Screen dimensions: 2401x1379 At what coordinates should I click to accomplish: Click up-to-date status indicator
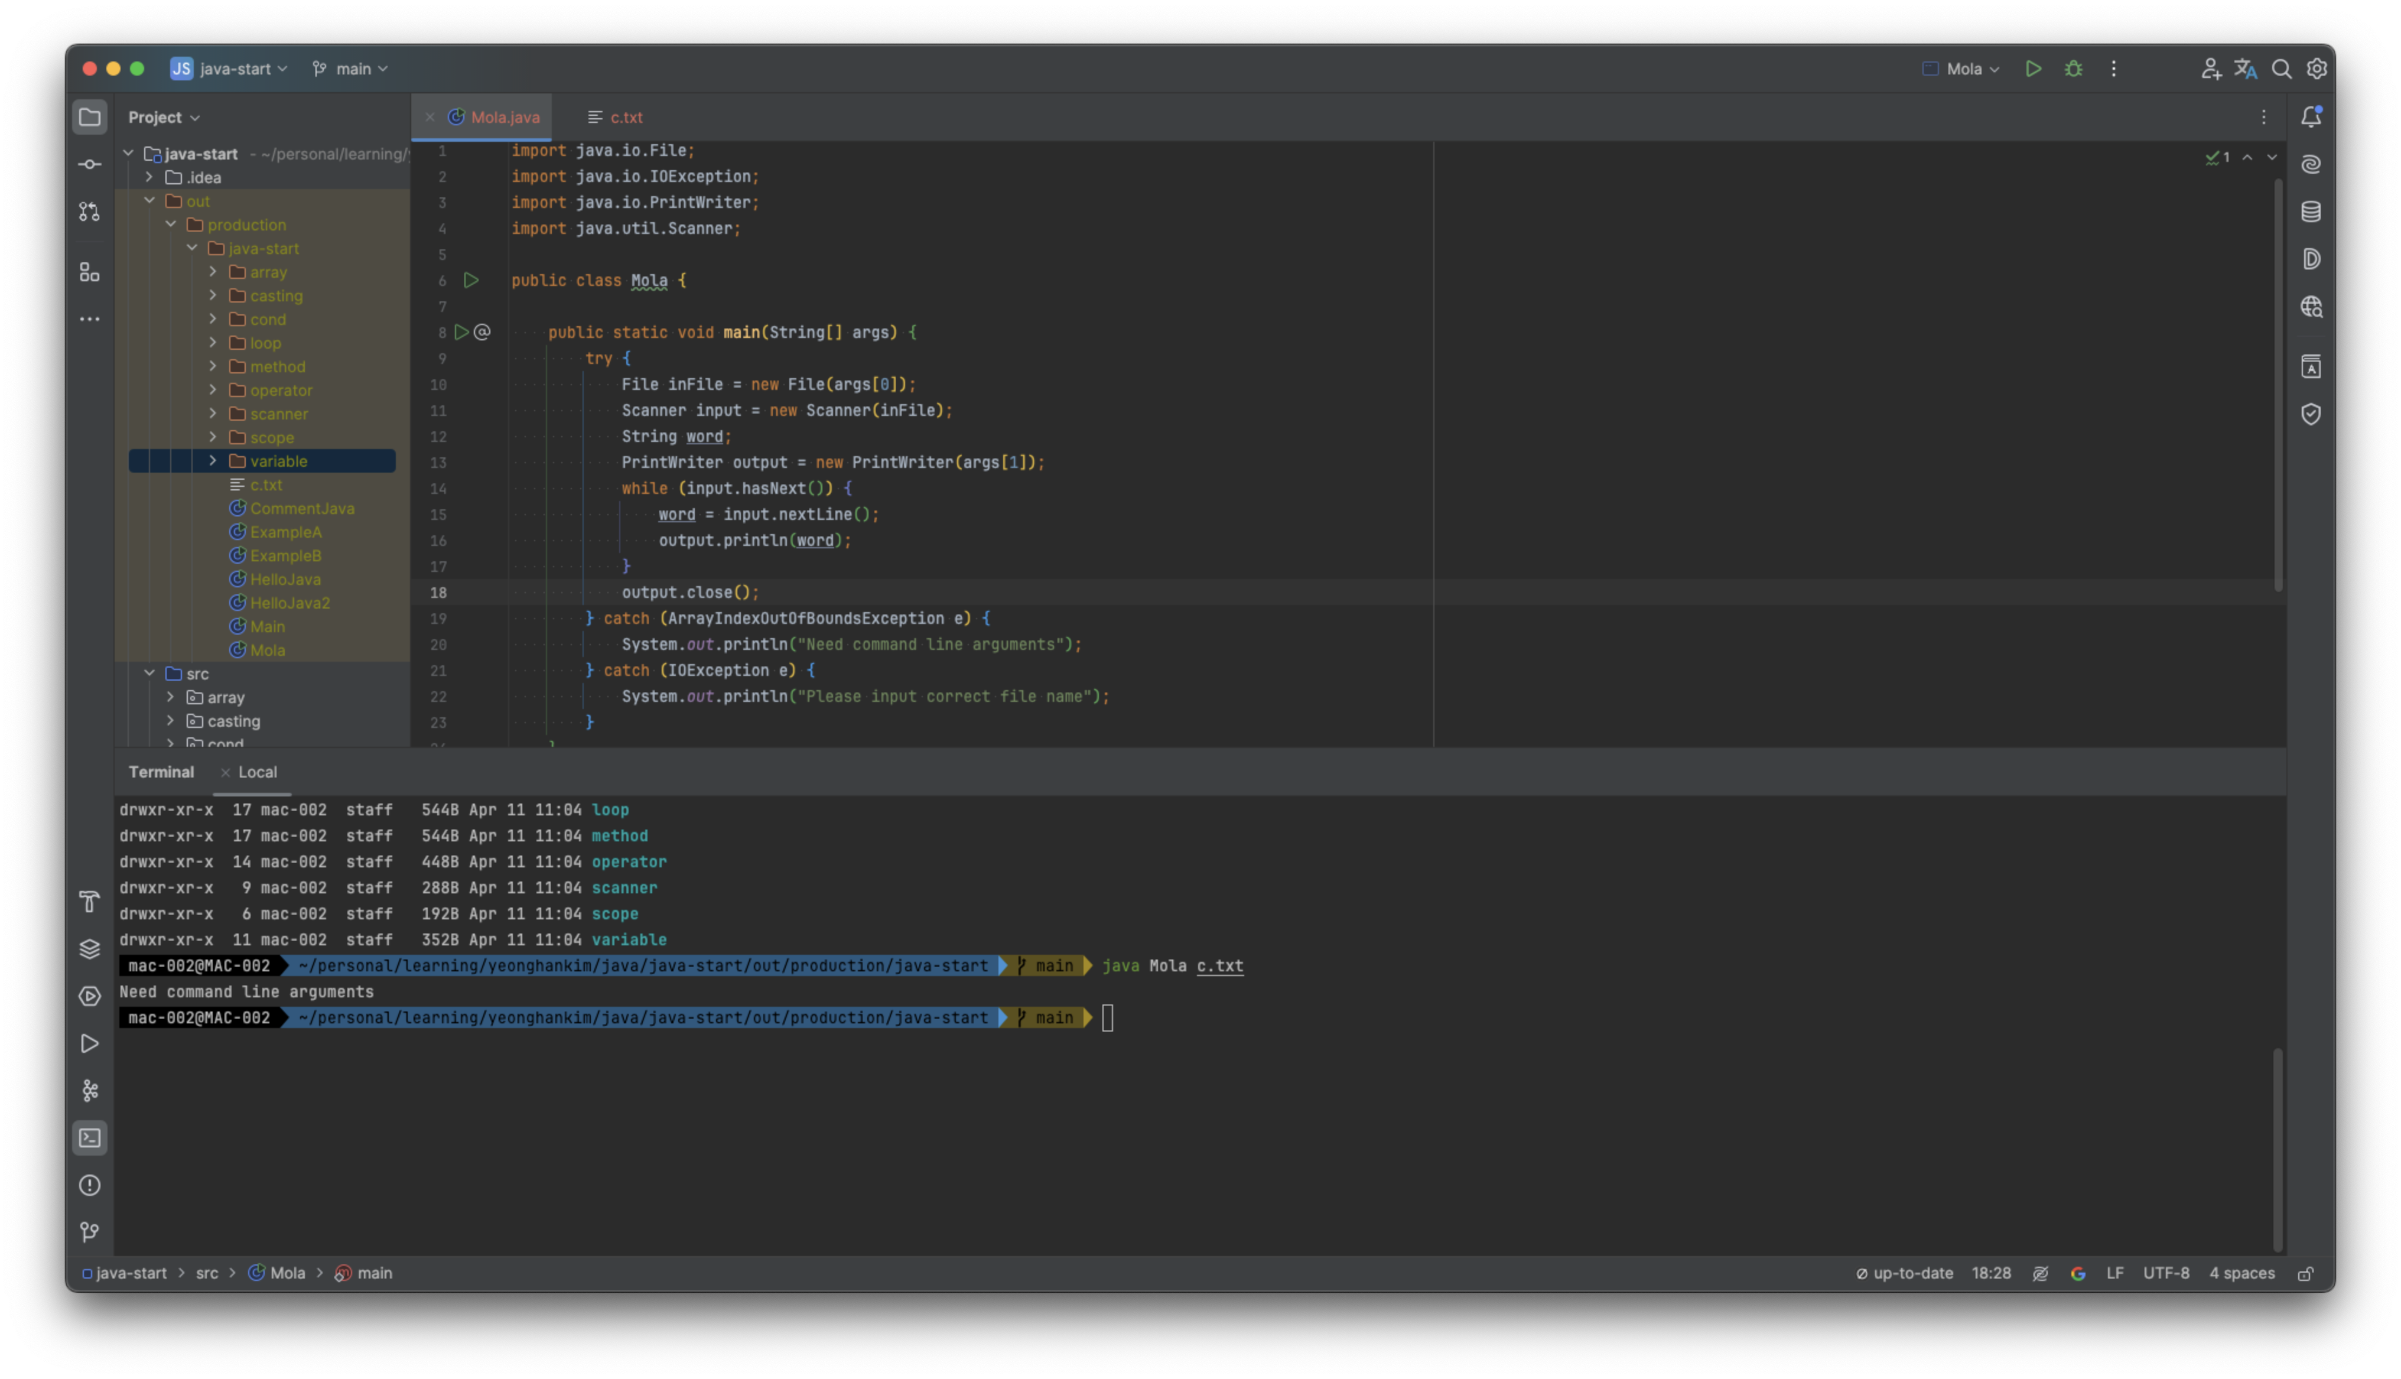(x=1904, y=1274)
